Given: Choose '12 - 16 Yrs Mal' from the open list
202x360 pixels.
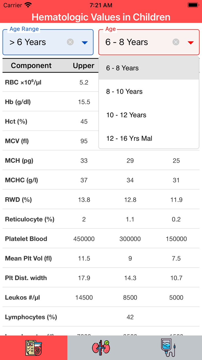Looking at the screenshot, I should point(128,138).
